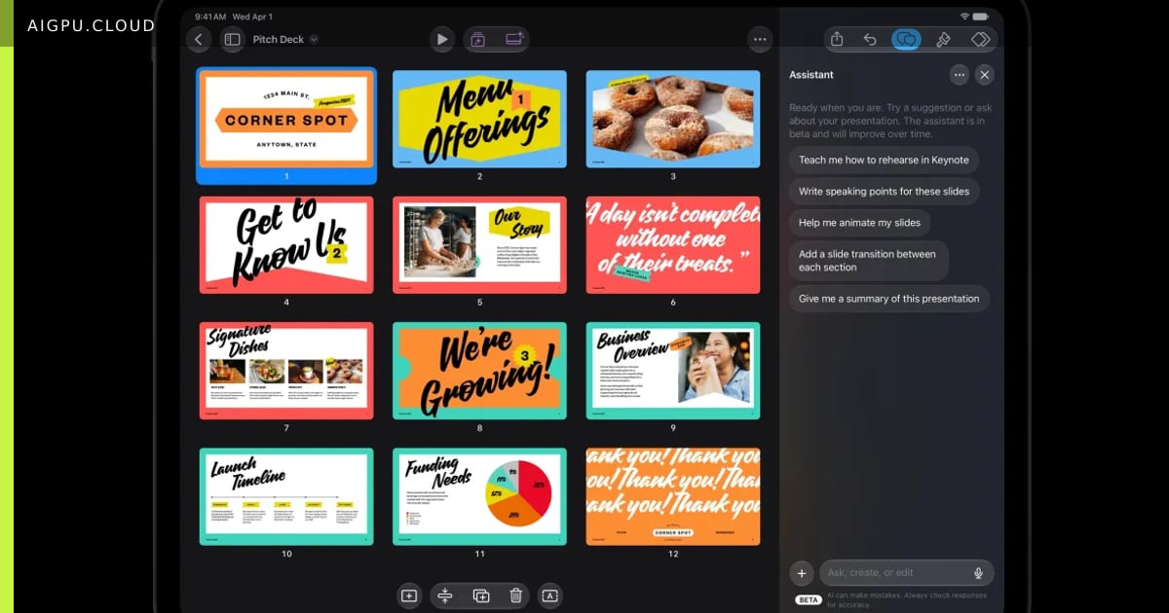The height and width of the screenshot is (613, 1169).
Task: Tap the back chevron in the top toolbar
Action: [199, 40]
